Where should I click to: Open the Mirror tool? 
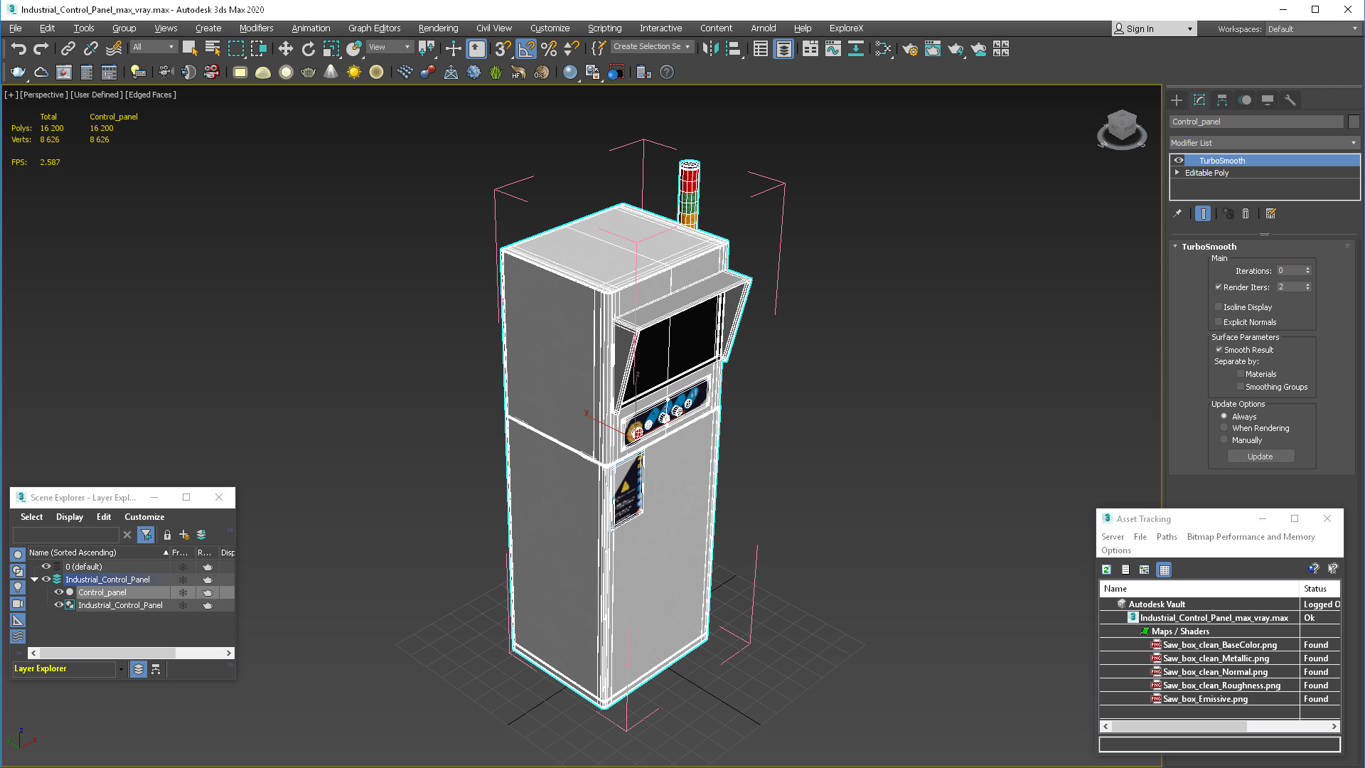tap(710, 48)
